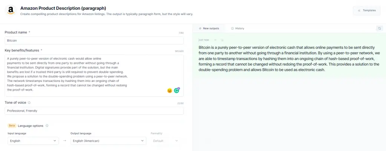Focus the Tone of voice input field
386x151 pixels.
[x=94, y=111]
